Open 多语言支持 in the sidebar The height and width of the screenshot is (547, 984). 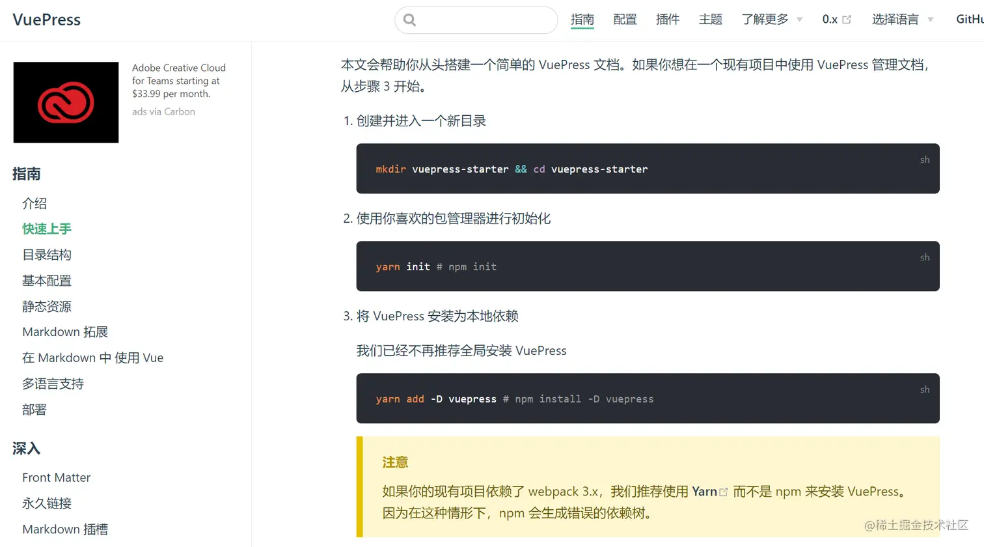coord(53,384)
